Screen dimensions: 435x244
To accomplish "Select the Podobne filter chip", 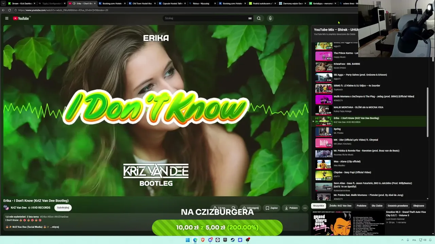I will click(x=362, y=206).
